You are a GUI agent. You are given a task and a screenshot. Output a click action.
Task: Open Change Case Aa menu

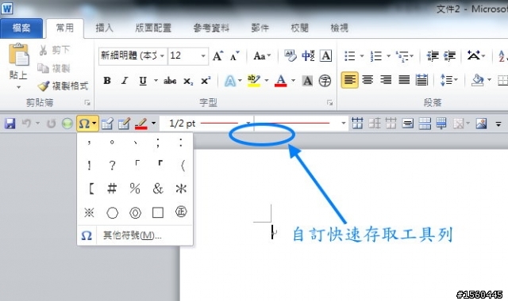(x=262, y=56)
